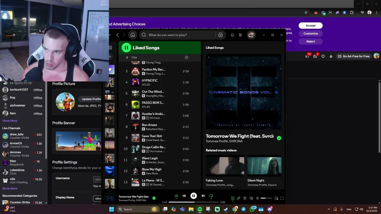Image resolution: width=381 pixels, height=214 pixels.
Task: Open the Silent Night music video thumbnail
Action: click(264, 165)
